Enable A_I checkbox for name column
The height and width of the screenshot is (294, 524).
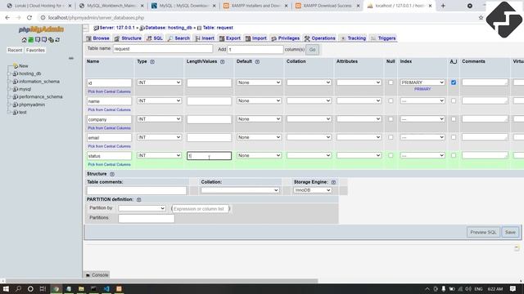[454, 100]
